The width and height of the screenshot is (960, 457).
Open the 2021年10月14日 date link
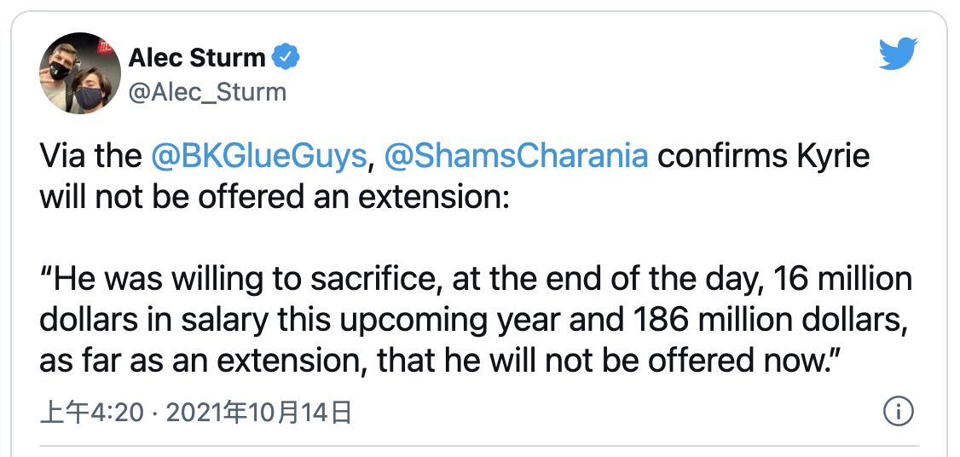259,414
